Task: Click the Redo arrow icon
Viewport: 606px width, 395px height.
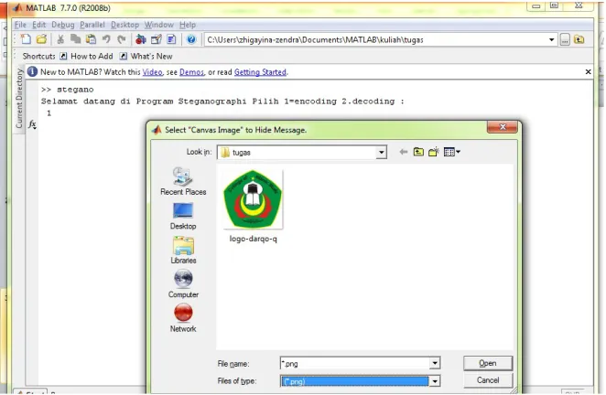Action: (x=122, y=39)
